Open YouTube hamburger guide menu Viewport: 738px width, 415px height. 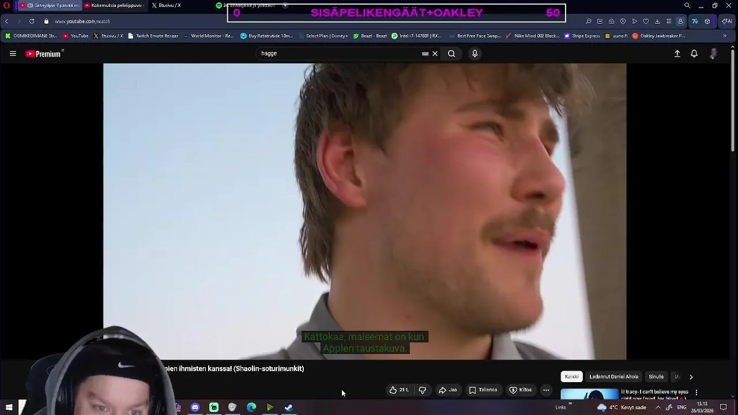tap(13, 54)
